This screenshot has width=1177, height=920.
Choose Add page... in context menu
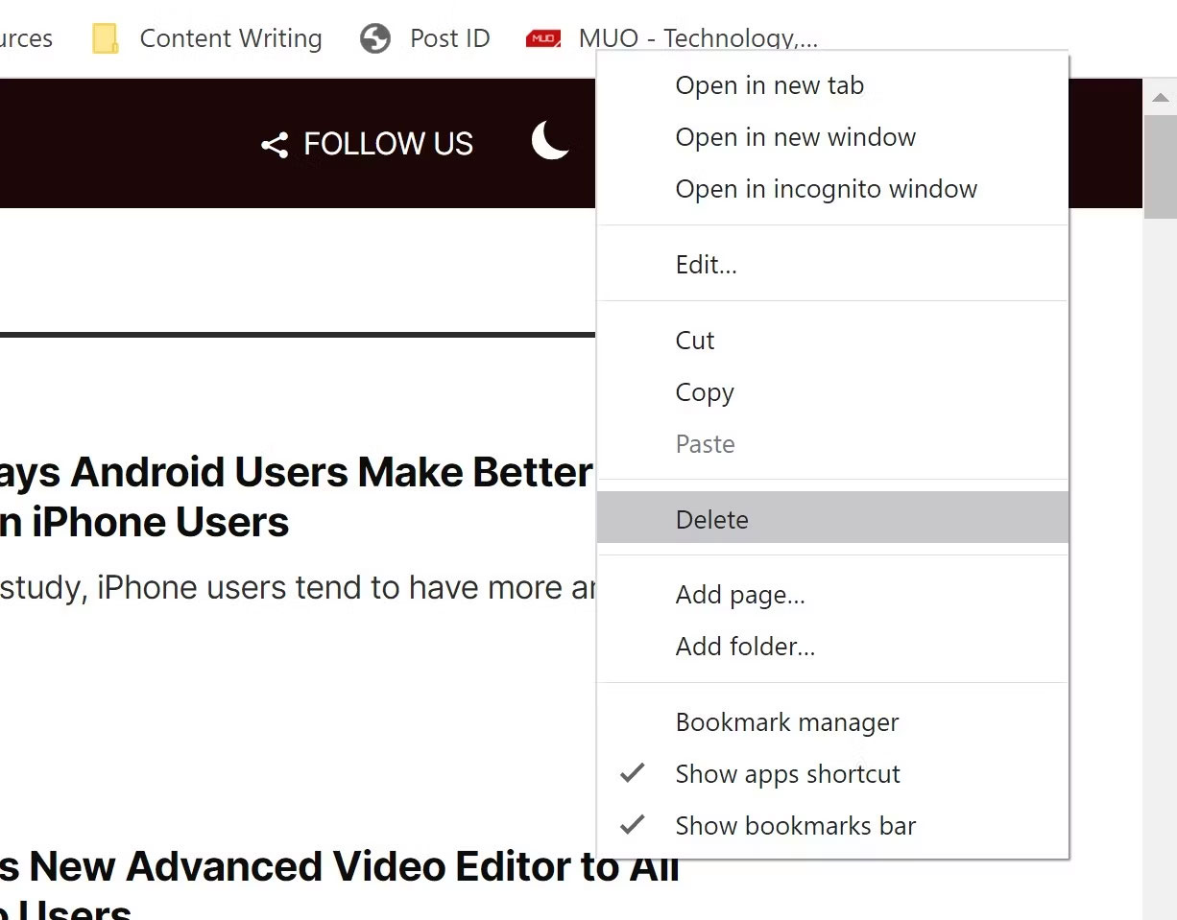pyautogui.click(x=832, y=595)
